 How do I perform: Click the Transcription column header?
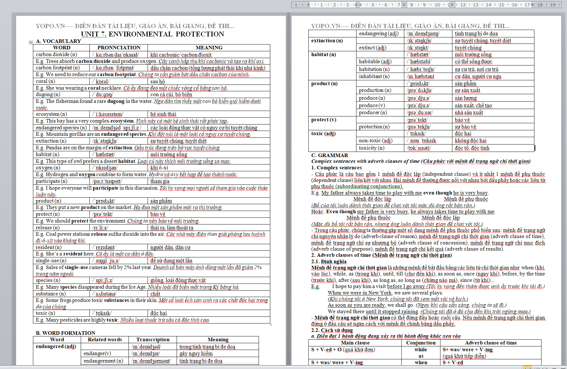coord(153,340)
